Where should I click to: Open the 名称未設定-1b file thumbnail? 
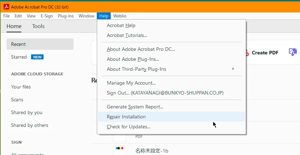tap(119, 150)
